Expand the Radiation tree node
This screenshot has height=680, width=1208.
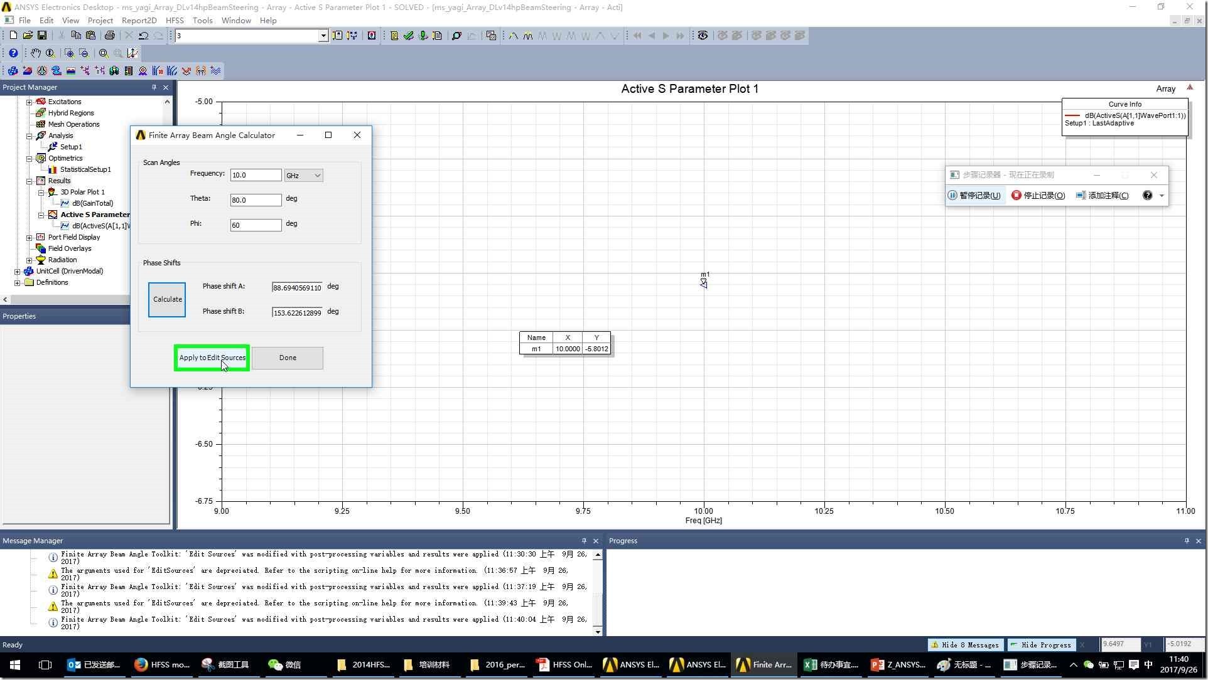pos(29,260)
